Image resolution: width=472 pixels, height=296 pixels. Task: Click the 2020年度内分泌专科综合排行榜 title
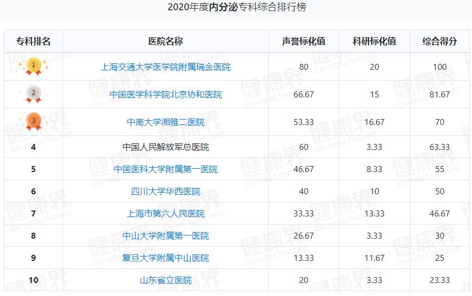[x=237, y=7]
